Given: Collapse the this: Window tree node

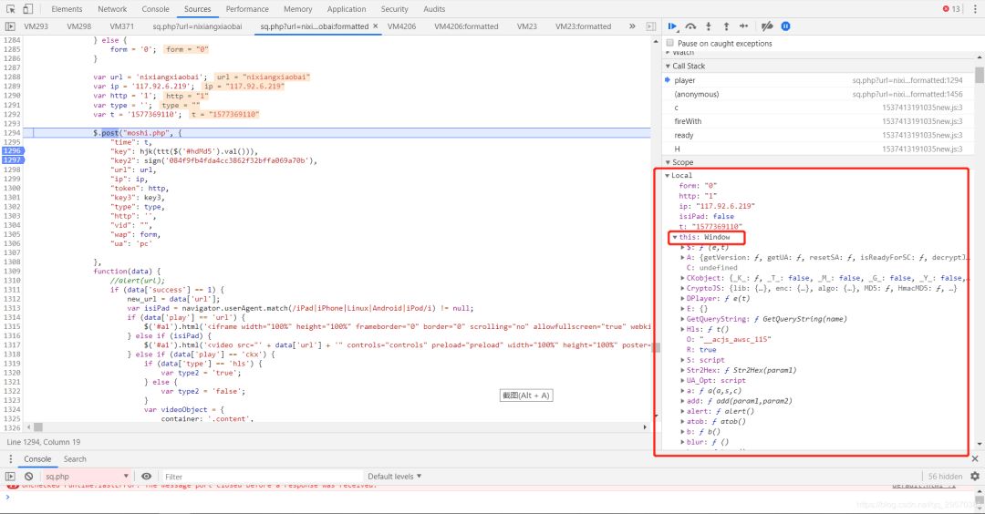Looking at the screenshot, I should [674, 237].
